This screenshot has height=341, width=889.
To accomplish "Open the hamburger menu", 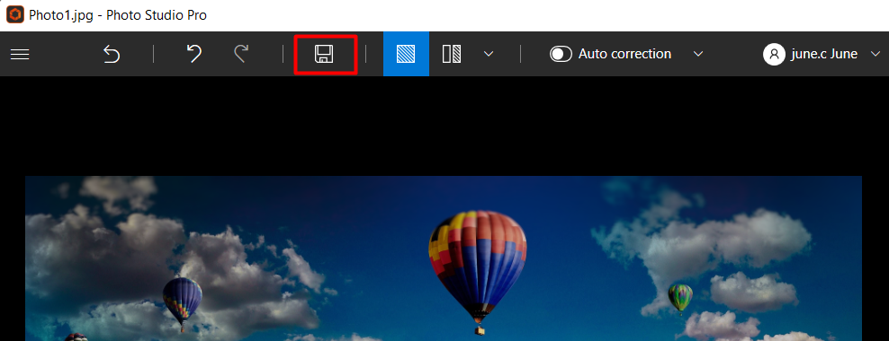I will 20,54.
